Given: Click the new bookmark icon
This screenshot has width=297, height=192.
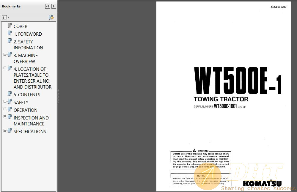Looking at the screenshot, I should [x=51, y=17].
